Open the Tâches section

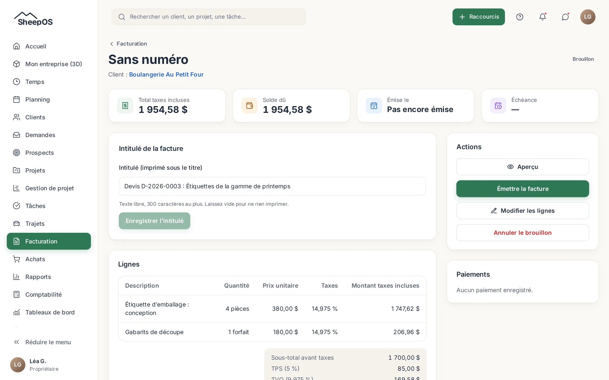coord(49,206)
